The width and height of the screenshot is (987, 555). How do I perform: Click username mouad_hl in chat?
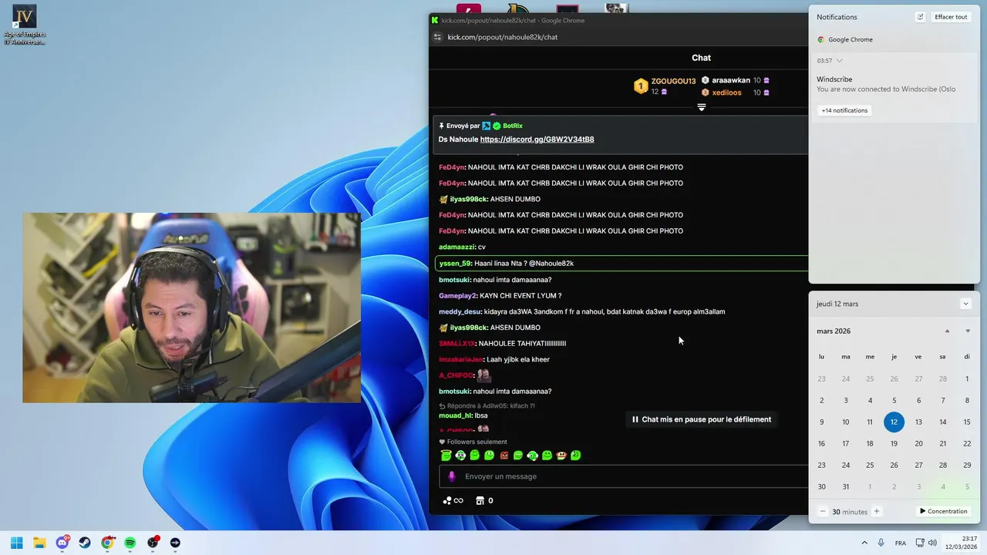pos(455,415)
